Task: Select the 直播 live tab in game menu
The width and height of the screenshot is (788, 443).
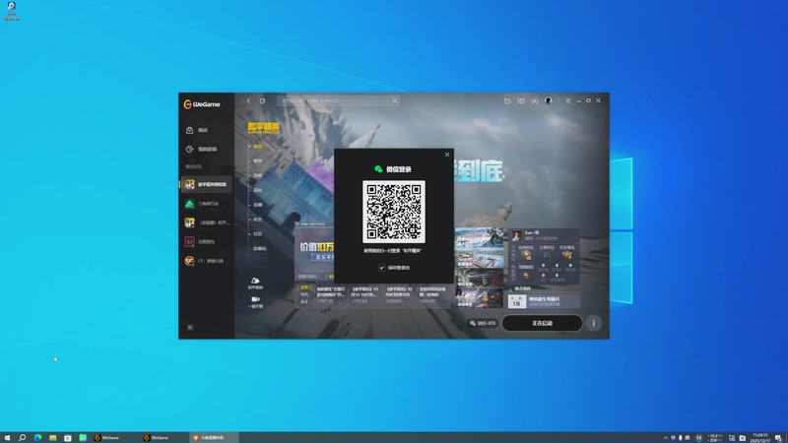Action: 257,205
